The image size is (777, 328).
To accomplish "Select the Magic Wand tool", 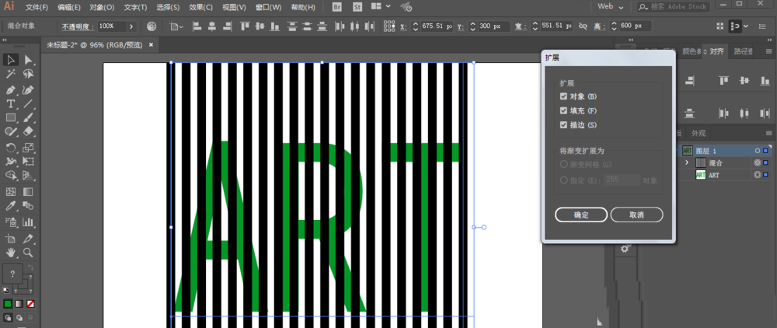I will pos(11,75).
